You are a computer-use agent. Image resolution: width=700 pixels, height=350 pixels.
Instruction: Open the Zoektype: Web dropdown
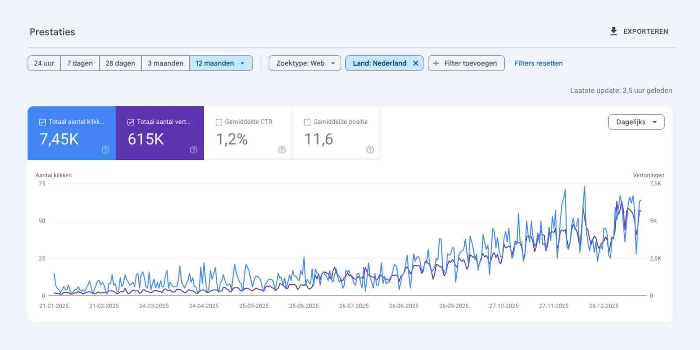(305, 63)
